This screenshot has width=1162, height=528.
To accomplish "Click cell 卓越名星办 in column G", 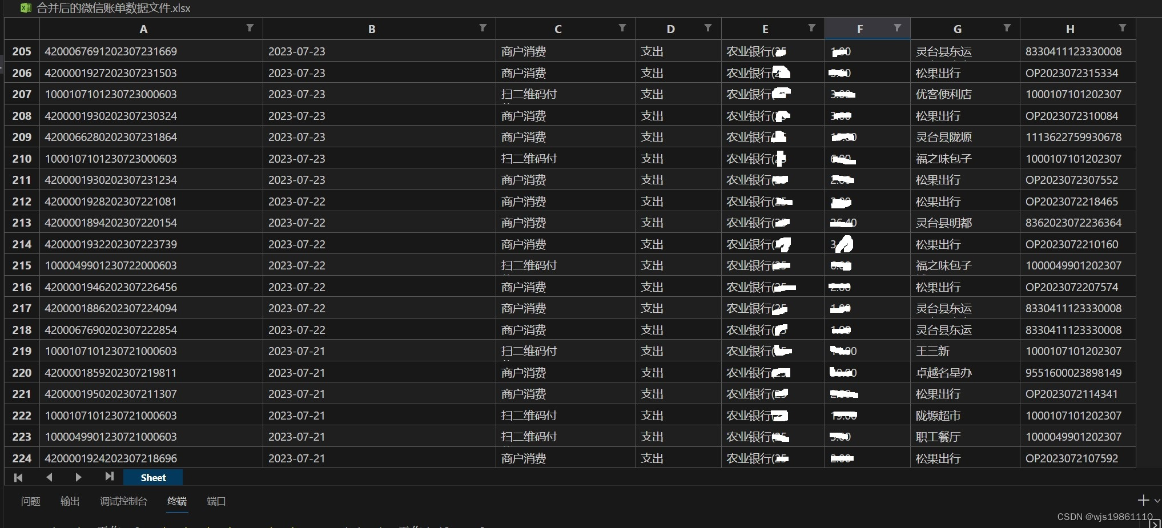I will pos(965,373).
